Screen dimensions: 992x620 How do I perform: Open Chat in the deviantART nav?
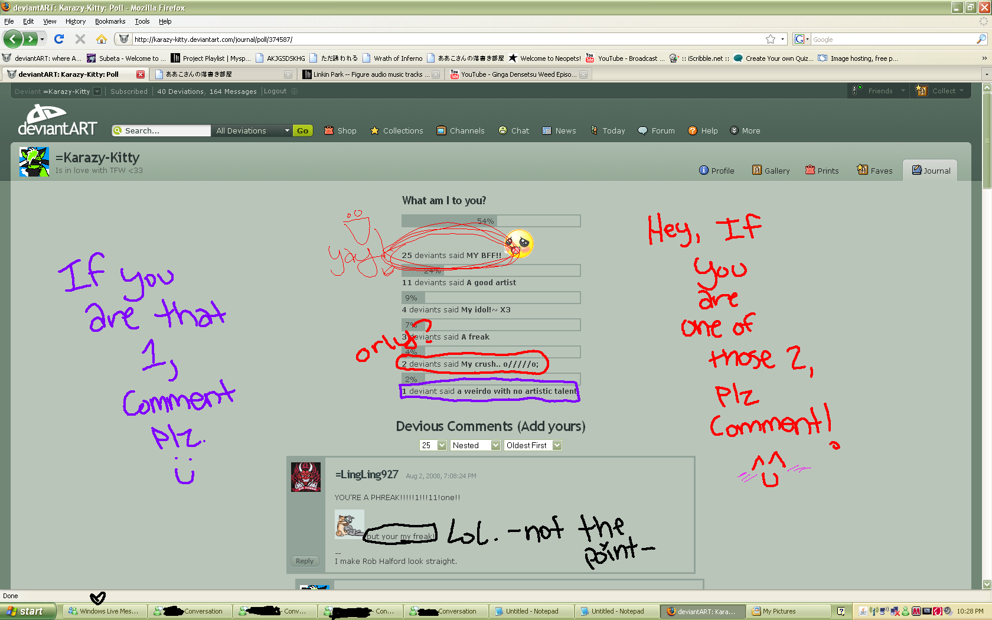pos(514,130)
